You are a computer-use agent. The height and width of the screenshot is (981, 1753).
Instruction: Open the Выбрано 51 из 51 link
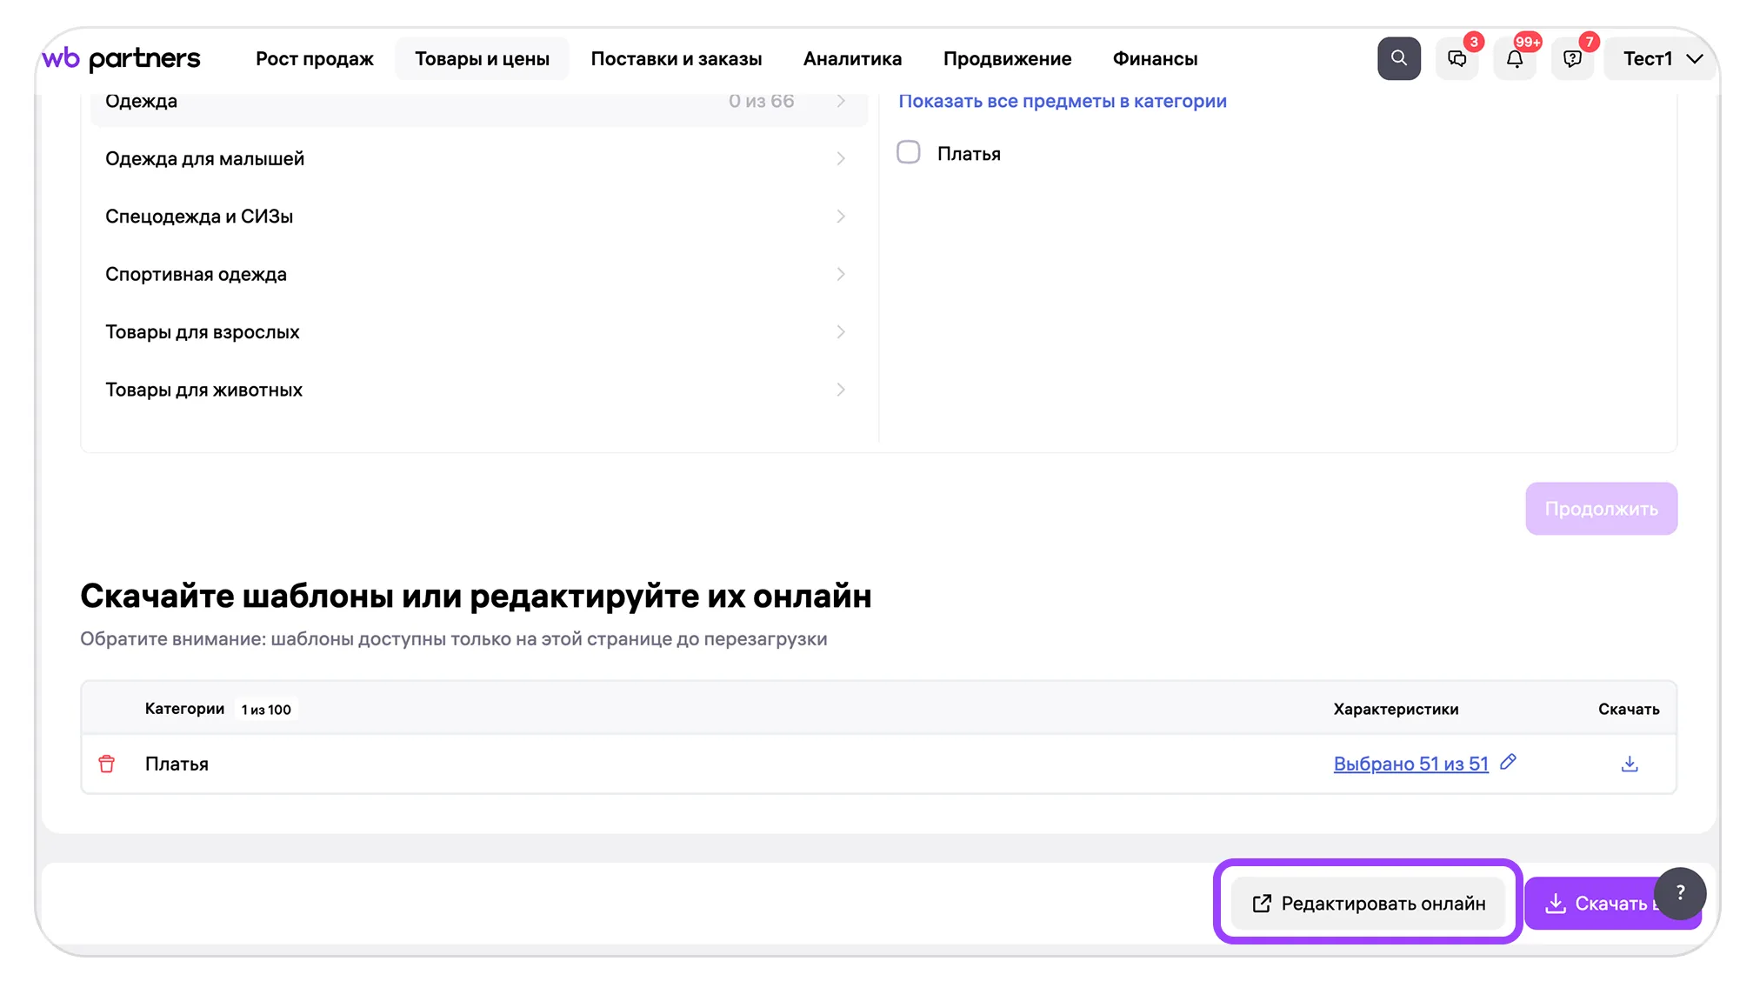point(1410,764)
